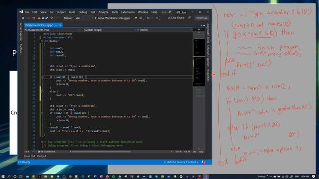The image size is (319, 179).
Task: Open the Output tab
Action: [41, 156]
